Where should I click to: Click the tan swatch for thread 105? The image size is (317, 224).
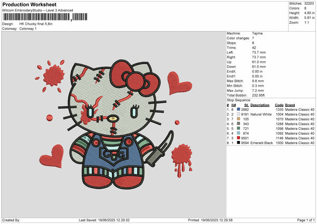click(239, 119)
